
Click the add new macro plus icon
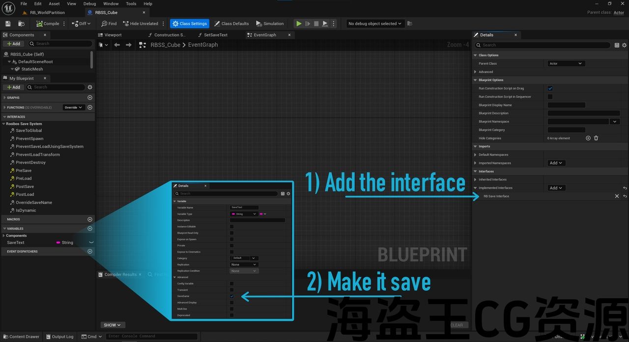[x=90, y=219]
